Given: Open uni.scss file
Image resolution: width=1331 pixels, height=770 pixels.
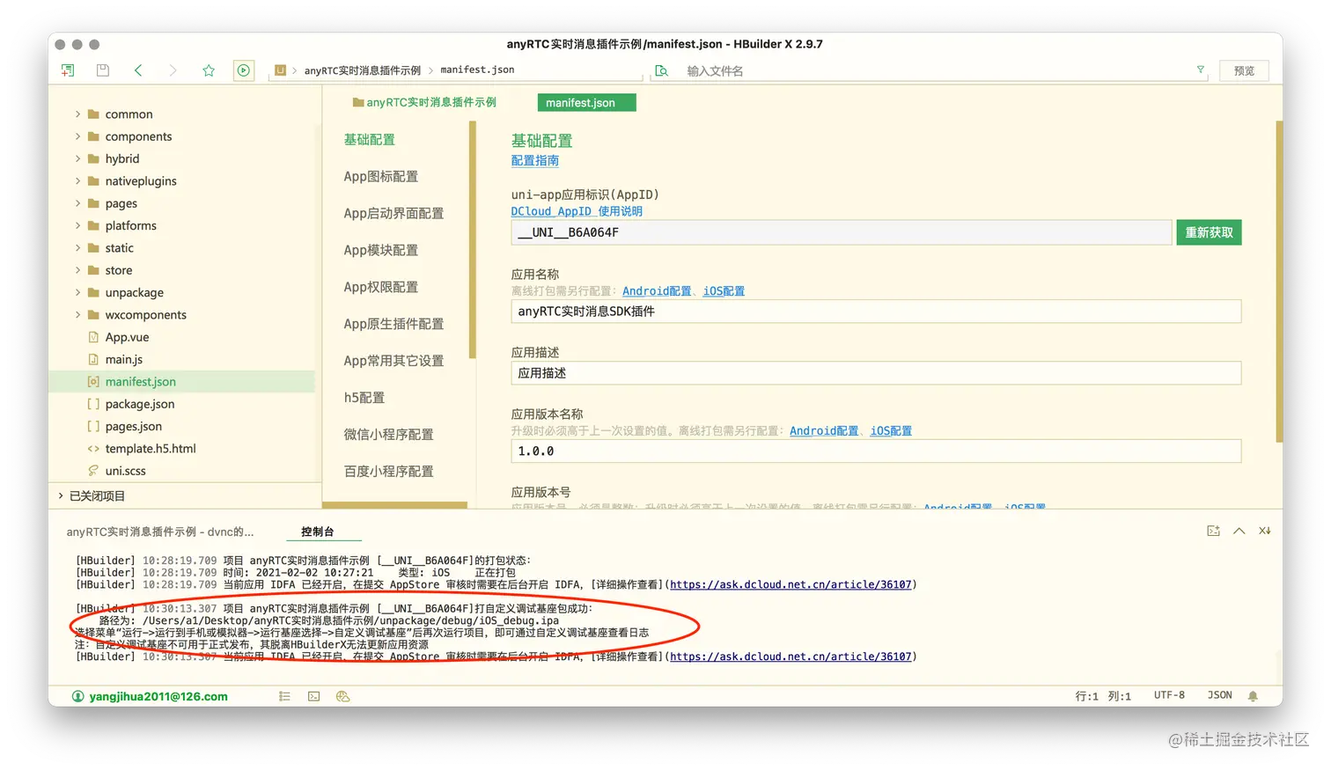Looking at the screenshot, I should pyautogui.click(x=125, y=471).
